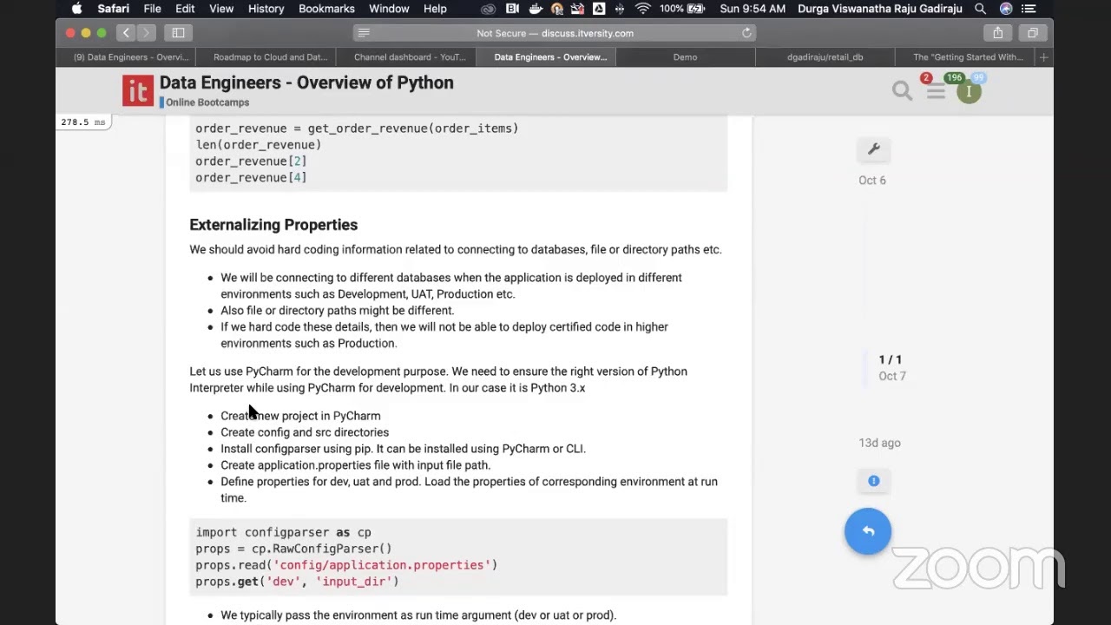
Task: Click the code line 'import configparser as cp'
Action: [283, 532]
